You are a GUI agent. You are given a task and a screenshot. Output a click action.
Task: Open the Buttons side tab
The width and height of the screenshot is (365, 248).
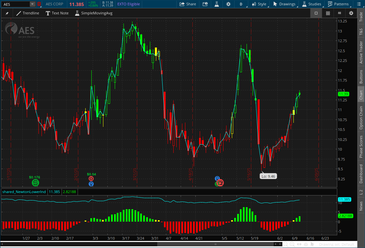[361, 77]
